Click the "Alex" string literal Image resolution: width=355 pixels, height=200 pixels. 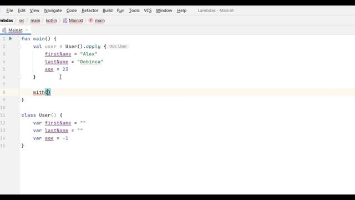pyautogui.click(x=89, y=54)
